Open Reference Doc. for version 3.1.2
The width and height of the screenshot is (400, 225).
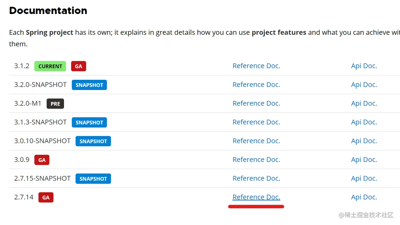tap(256, 66)
